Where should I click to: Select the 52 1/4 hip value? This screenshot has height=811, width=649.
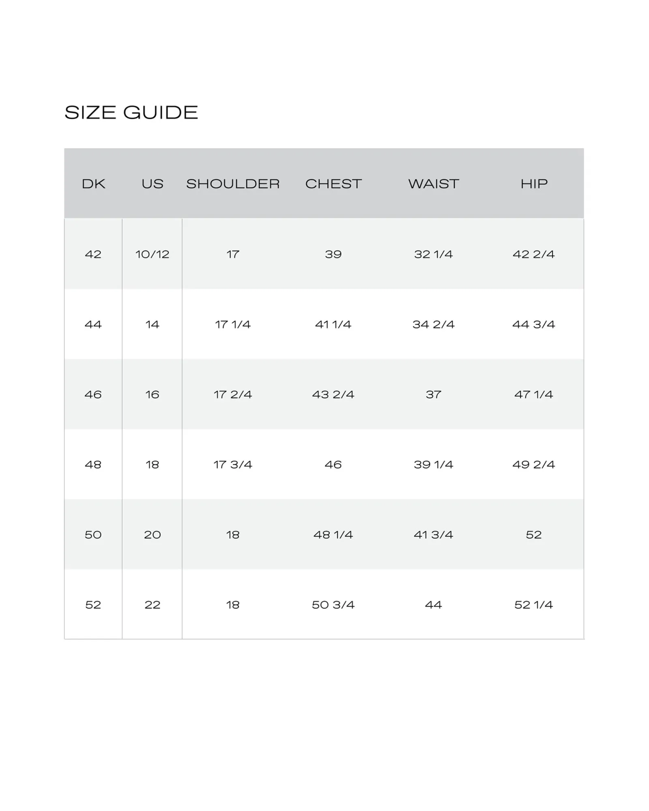click(x=534, y=605)
